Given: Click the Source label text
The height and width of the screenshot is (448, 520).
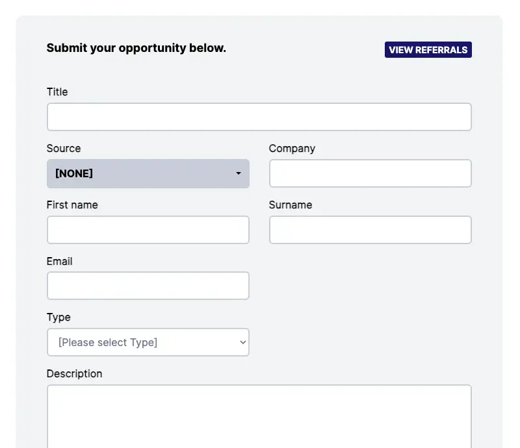Looking at the screenshot, I should 64,149.
